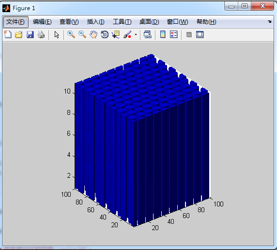Viewport: 277px width, 250px height.
Task: Insert a Colorbar using the gradient icon
Action: click(x=163, y=34)
